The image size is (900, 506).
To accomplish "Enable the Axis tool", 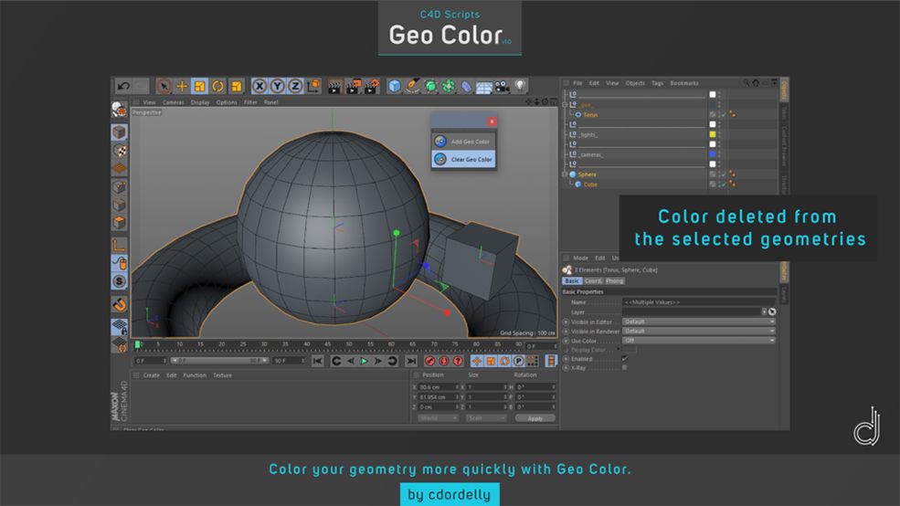I will 120,246.
